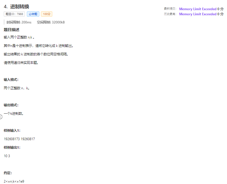
Task: Select the 必做题 badge
Action: (33, 14)
